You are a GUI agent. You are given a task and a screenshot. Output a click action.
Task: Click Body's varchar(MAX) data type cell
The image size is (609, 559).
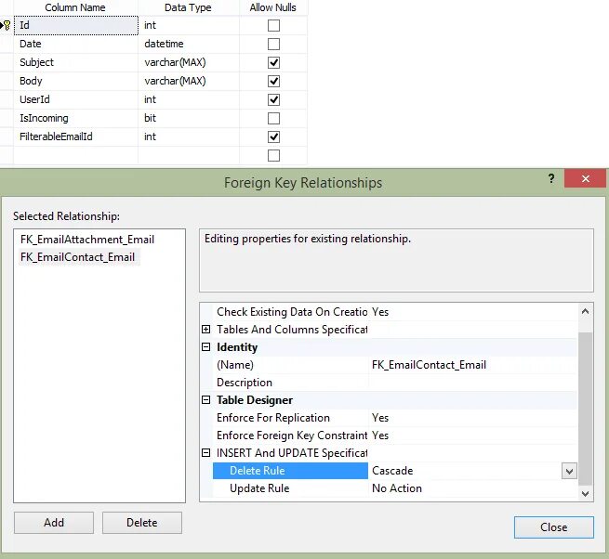point(189,81)
